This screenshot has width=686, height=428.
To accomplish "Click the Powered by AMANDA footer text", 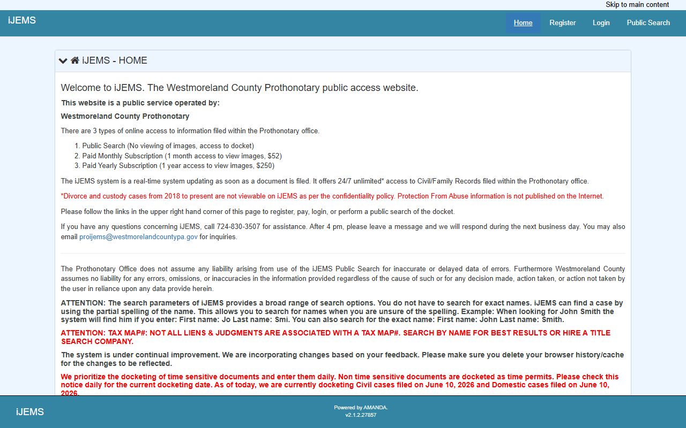I will [x=361, y=408].
